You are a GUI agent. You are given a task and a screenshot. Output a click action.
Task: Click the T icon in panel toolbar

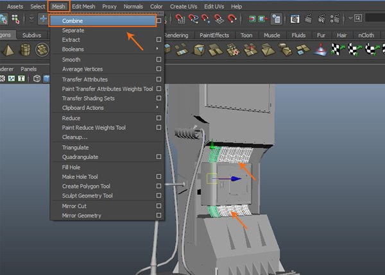[x=21, y=78]
